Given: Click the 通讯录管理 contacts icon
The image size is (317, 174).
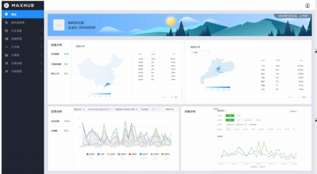Looking at the screenshot, I should (x=7, y=22).
